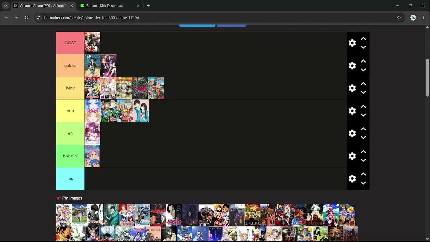Viewport: 430px width, 242px height.
Task: Select the NANA thumbnail in orta tier
Action: 93,111
